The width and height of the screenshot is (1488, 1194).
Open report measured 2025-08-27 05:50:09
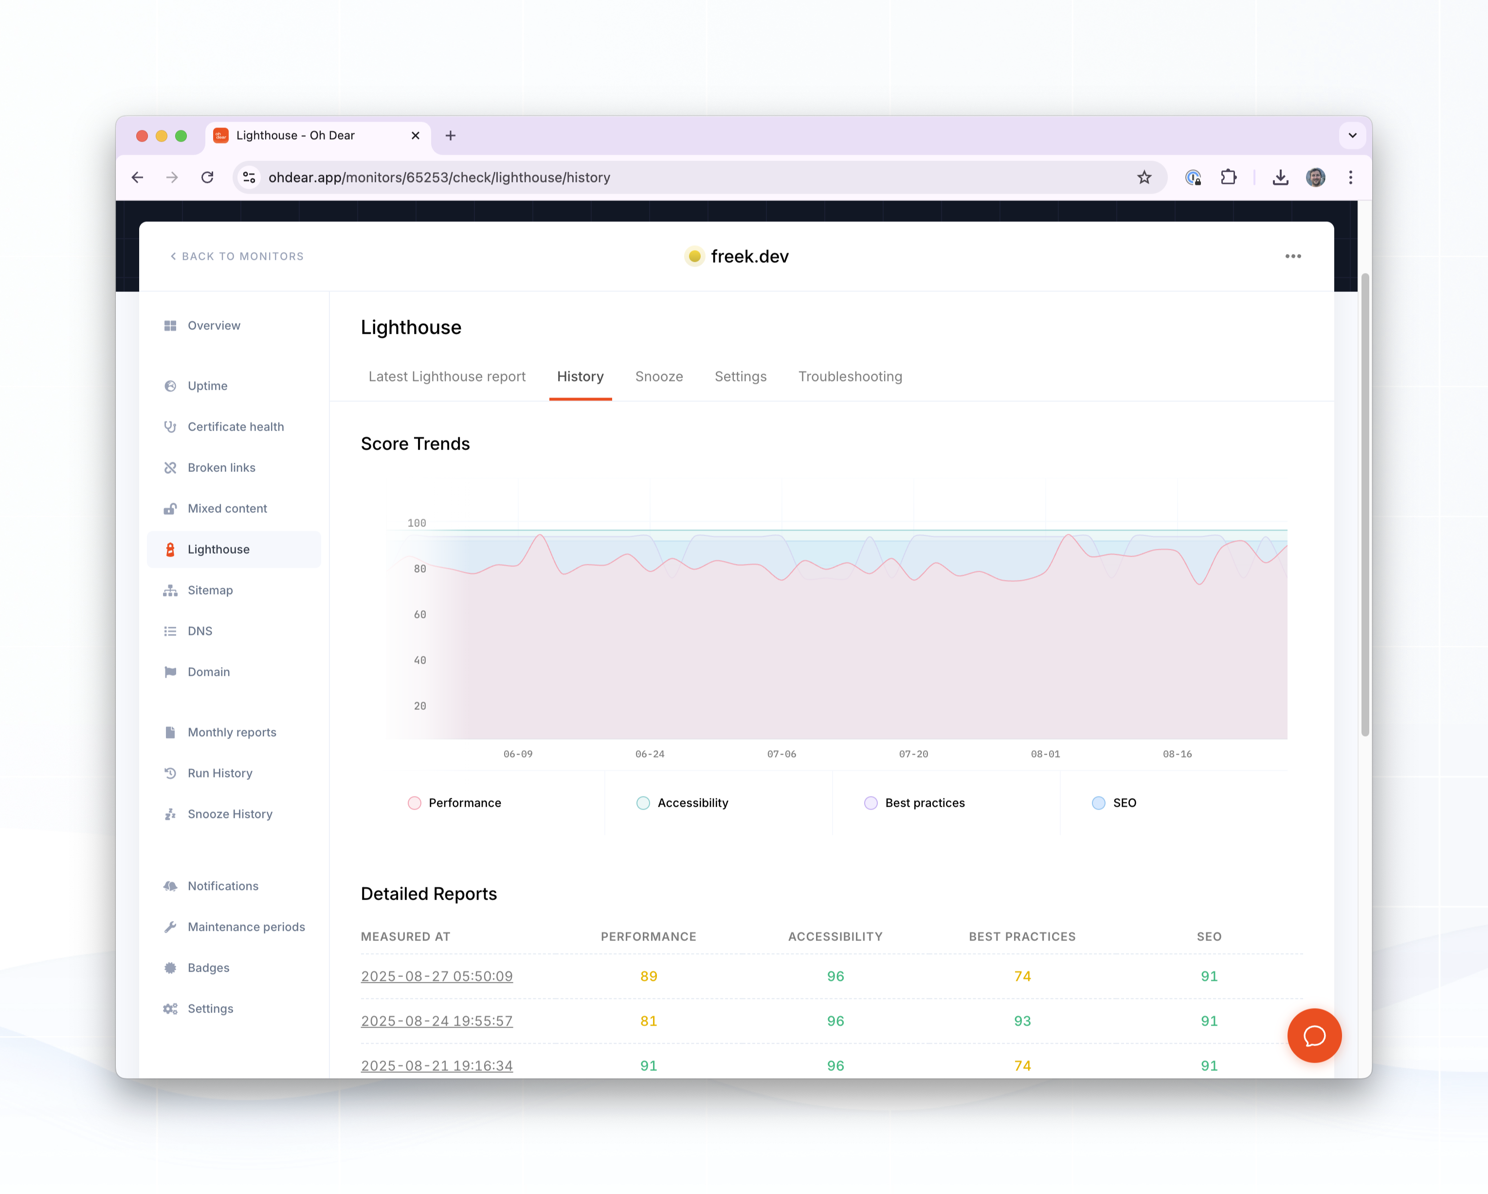click(436, 976)
